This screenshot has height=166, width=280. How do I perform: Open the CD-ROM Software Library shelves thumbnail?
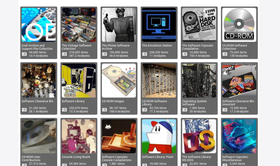coord(159,81)
